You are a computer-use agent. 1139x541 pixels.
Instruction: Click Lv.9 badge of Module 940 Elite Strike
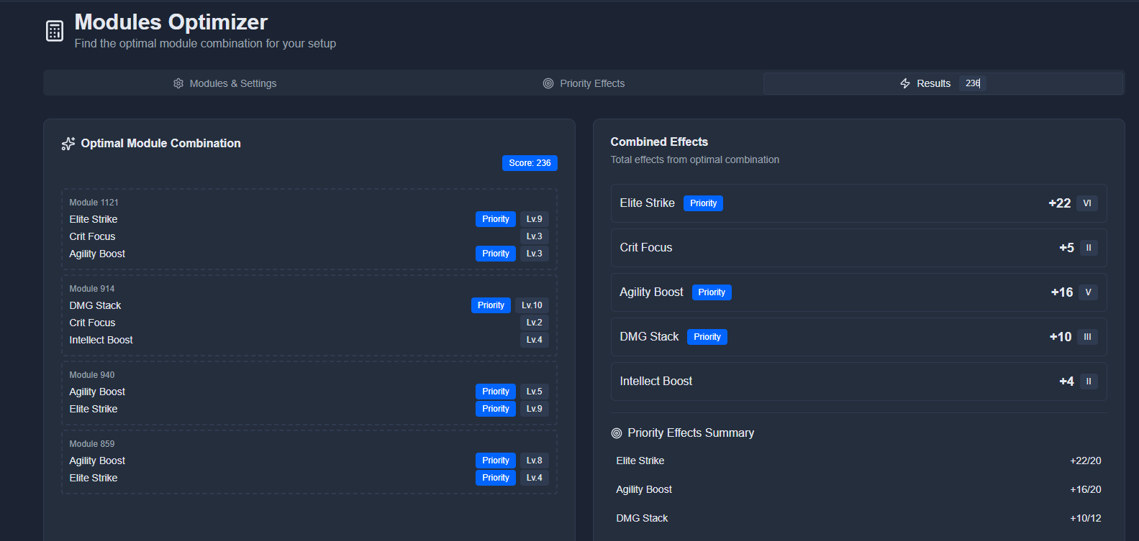pyautogui.click(x=535, y=409)
